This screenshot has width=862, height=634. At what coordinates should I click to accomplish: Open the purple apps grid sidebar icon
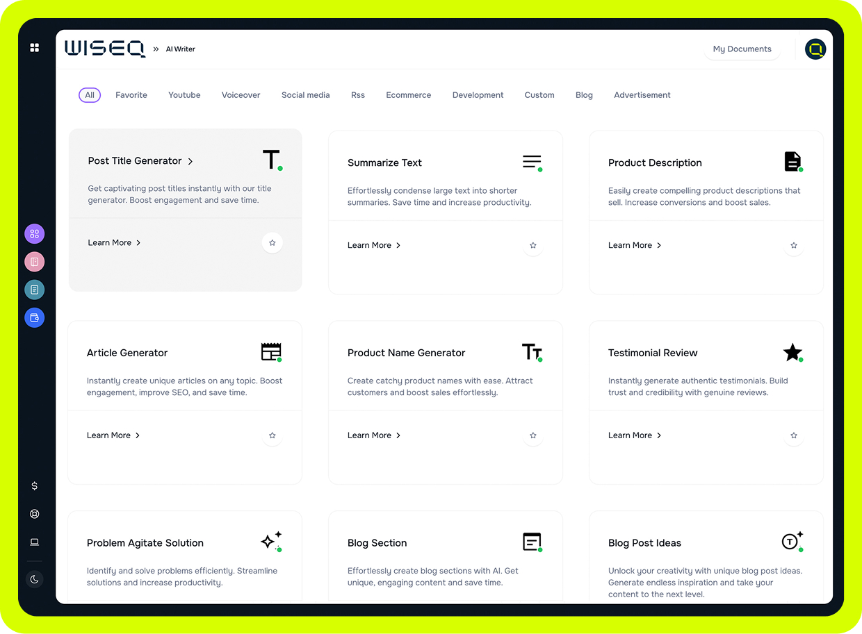(34, 234)
